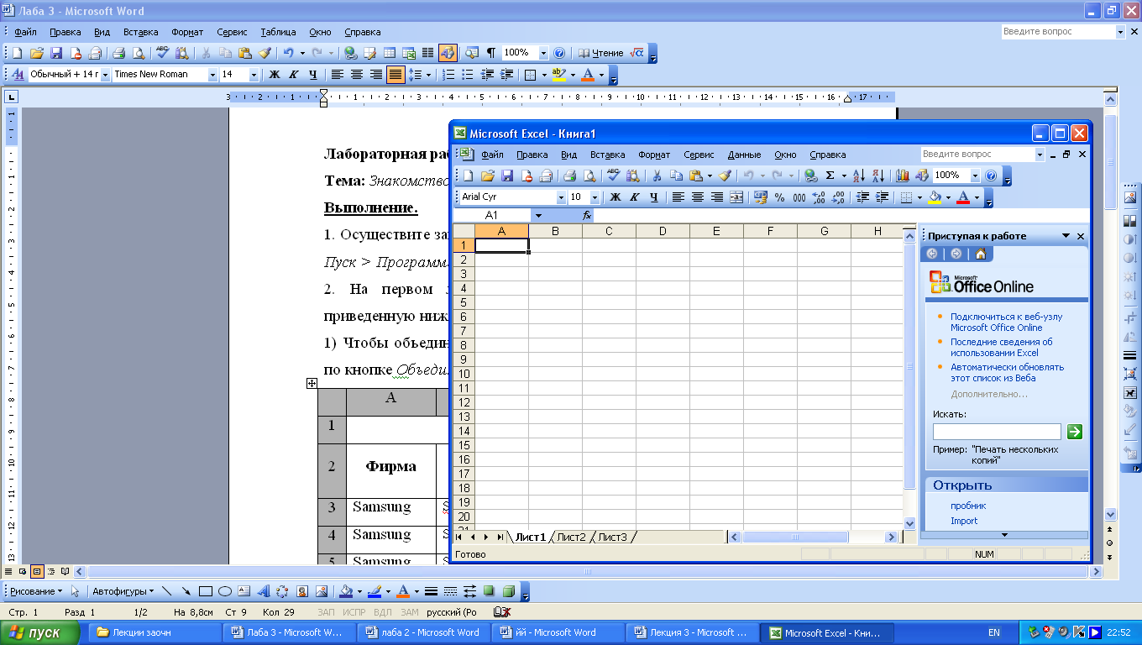1142x645 pixels.
Task: Click link Подключиться к веб-узлу Microsoft Office Online
Action: click(x=1006, y=322)
